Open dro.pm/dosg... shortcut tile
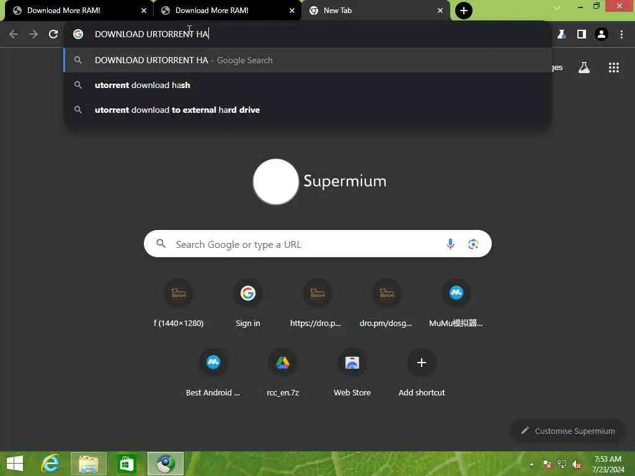The height and width of the screenshot is (476, 635). point(386,302)
